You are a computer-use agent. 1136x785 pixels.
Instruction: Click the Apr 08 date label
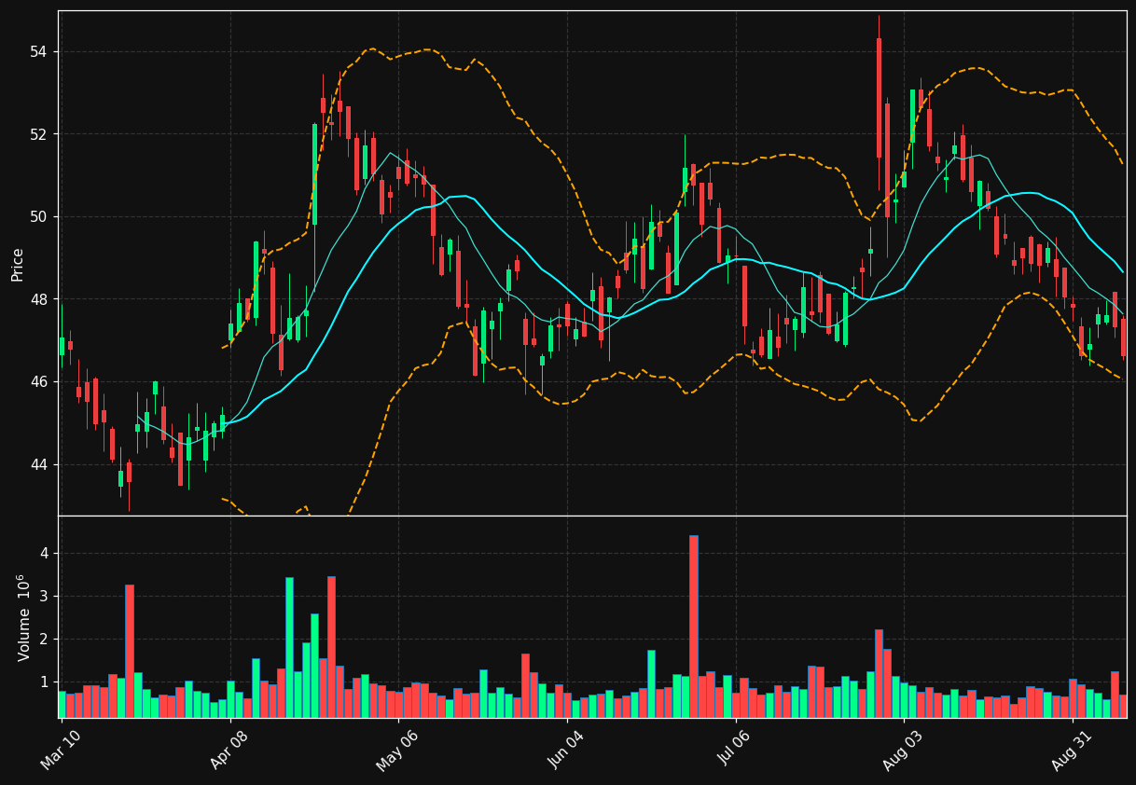coord(228,751)
